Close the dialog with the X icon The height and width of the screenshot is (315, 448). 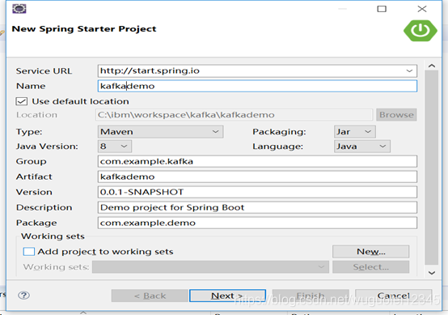coord(422,9)
